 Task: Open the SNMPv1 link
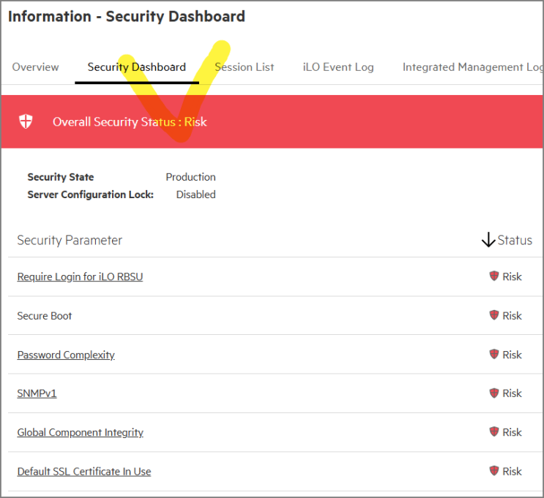point(37,393)
